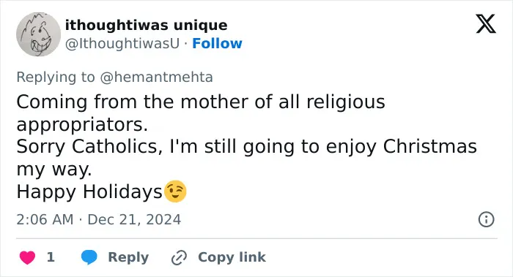
Task: Open the sketched face profile avatar
Action: coord(38,34)
